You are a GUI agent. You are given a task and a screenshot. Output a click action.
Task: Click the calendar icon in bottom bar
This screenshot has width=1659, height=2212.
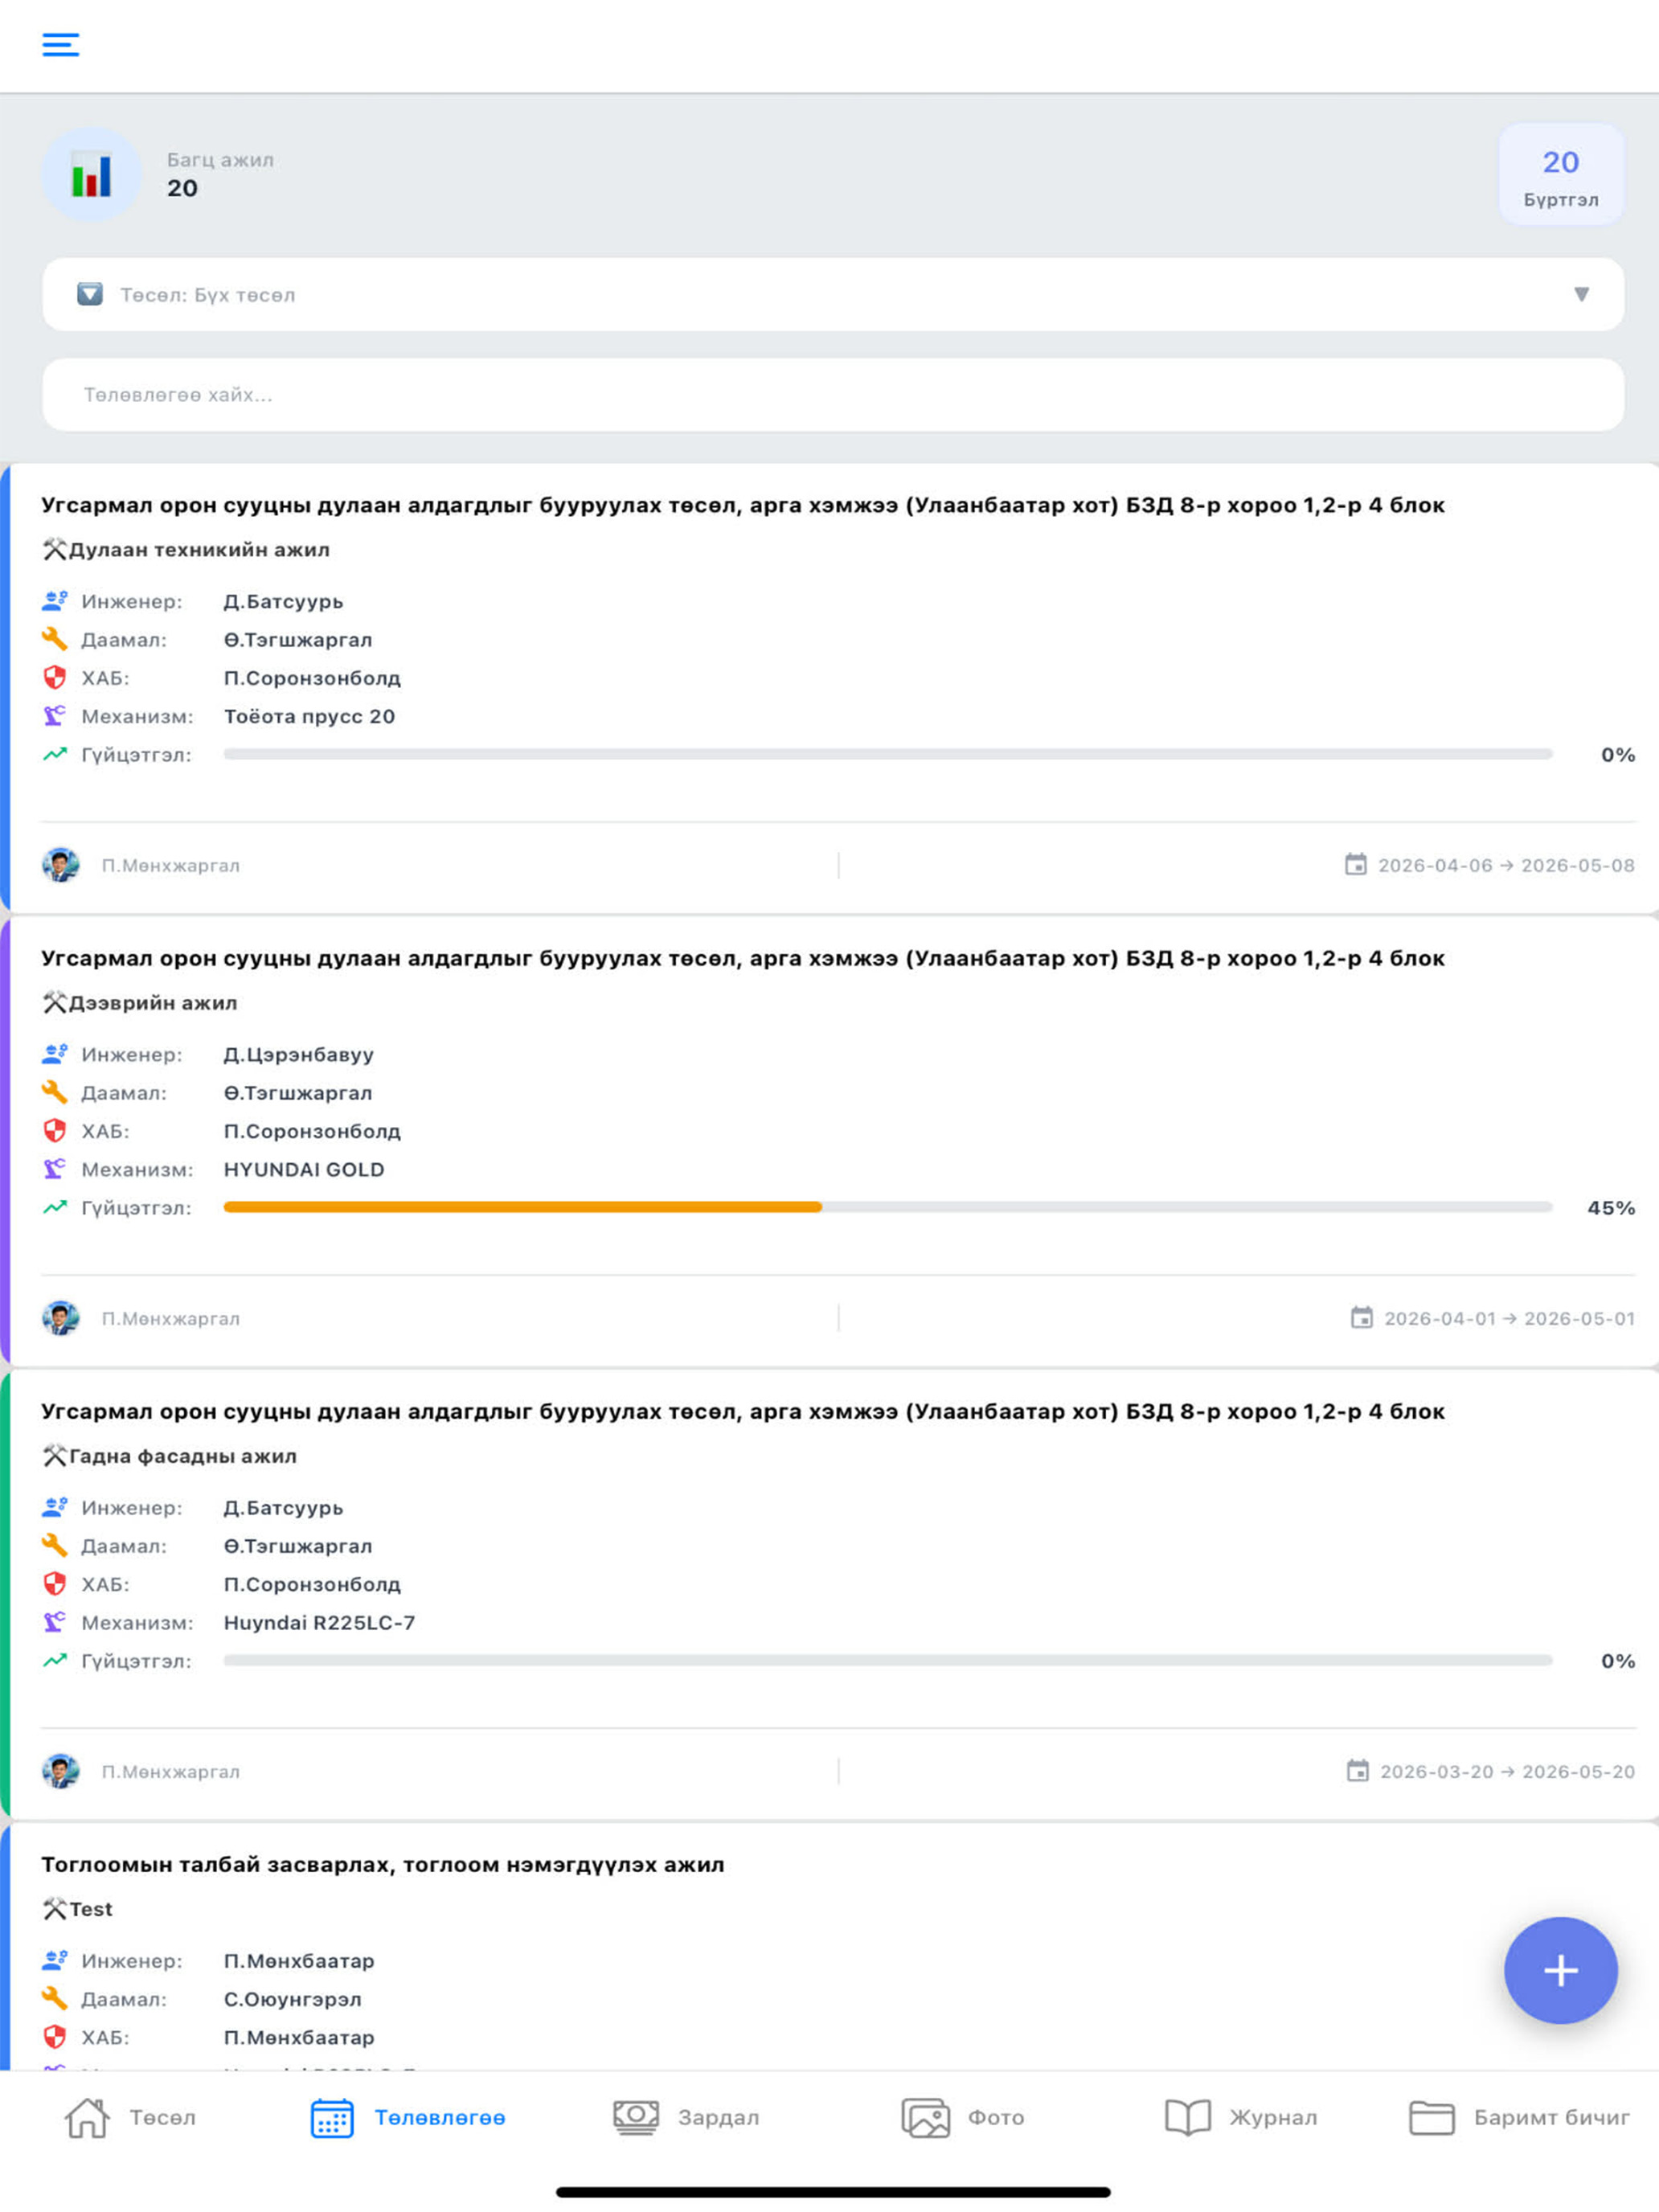pos(332,2117)
